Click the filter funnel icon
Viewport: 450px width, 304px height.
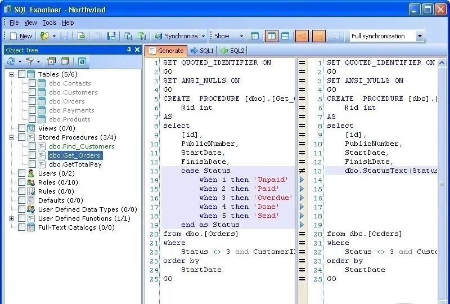(30, 61)
